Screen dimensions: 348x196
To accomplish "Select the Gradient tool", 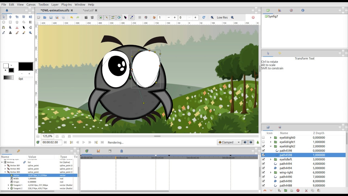I will point(30,22).
